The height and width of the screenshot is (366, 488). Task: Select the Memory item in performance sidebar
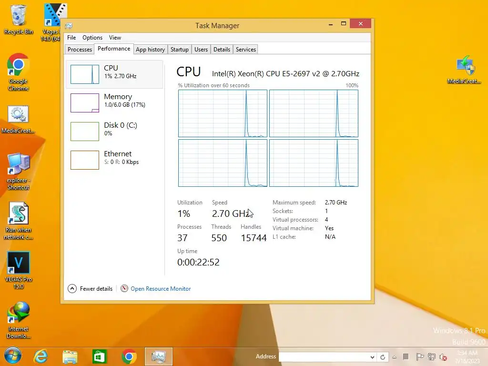[114, 103]
